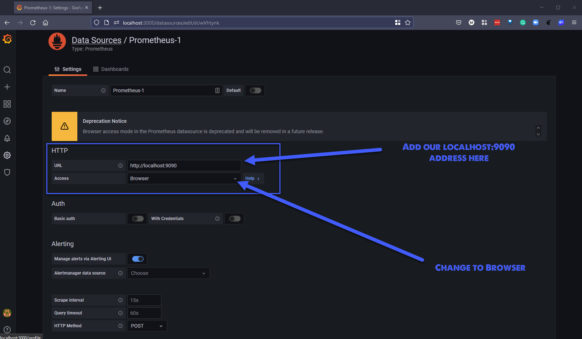
Task: Click the Create plus sidebar icon
Action: pyautogui.click(x=7, y=87)
